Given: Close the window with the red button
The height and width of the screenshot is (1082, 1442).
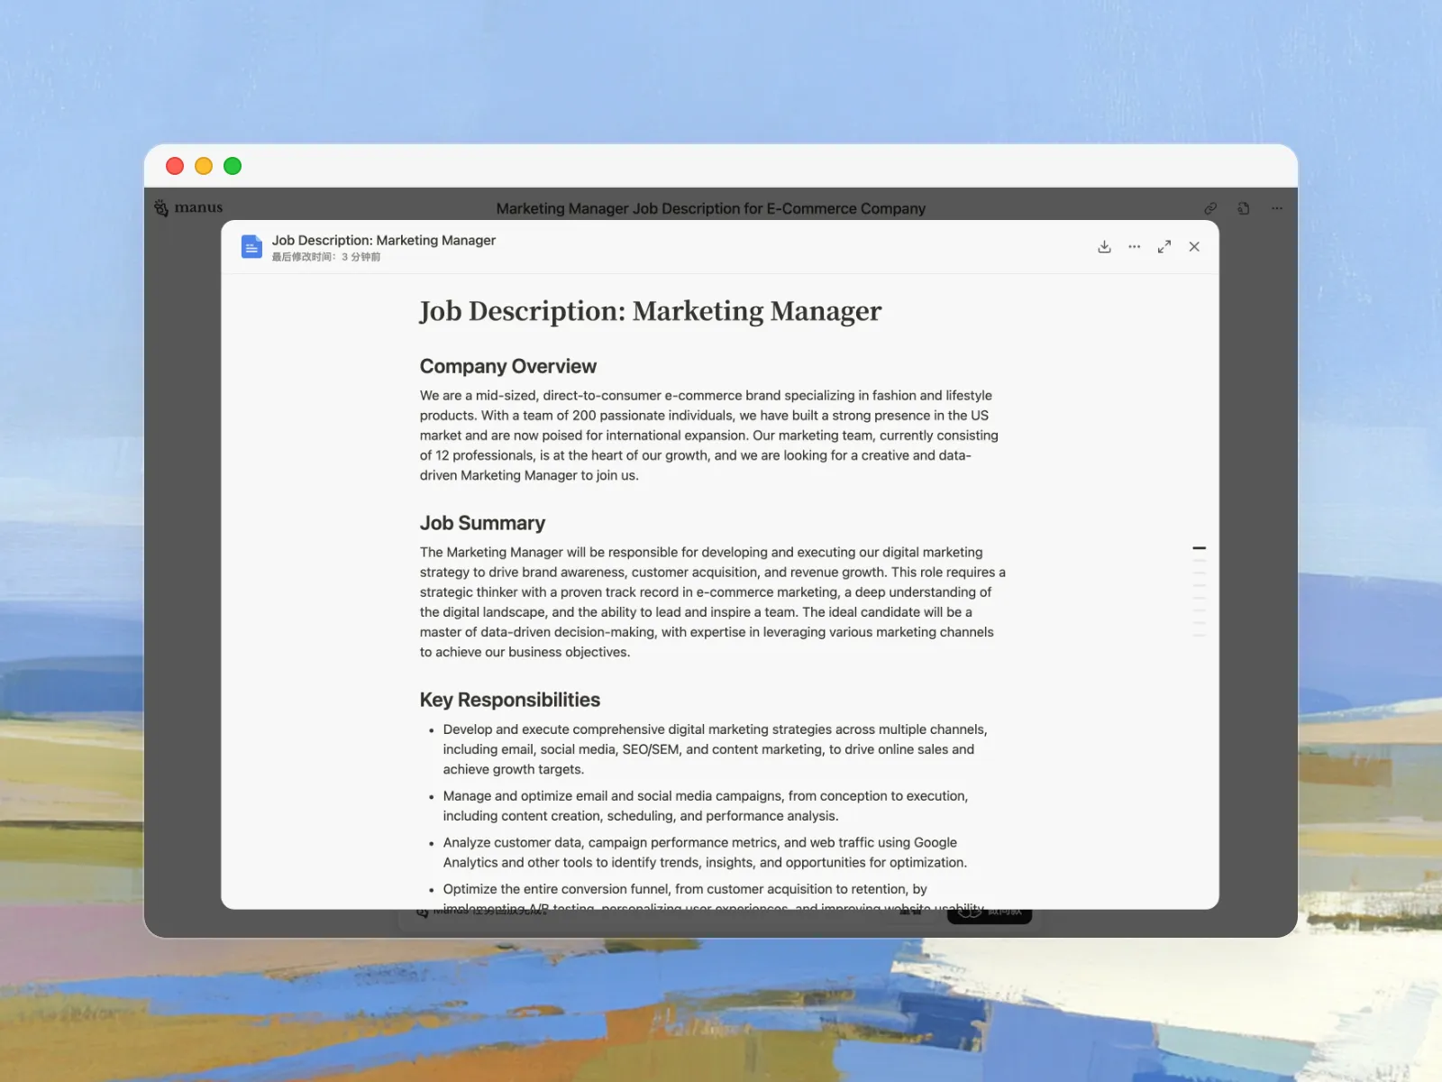Looking at the screenshot, I should [x=175, y=166].
